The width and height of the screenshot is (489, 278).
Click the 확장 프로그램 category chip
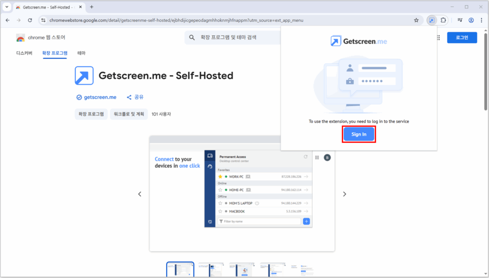(x=91, y=114)
